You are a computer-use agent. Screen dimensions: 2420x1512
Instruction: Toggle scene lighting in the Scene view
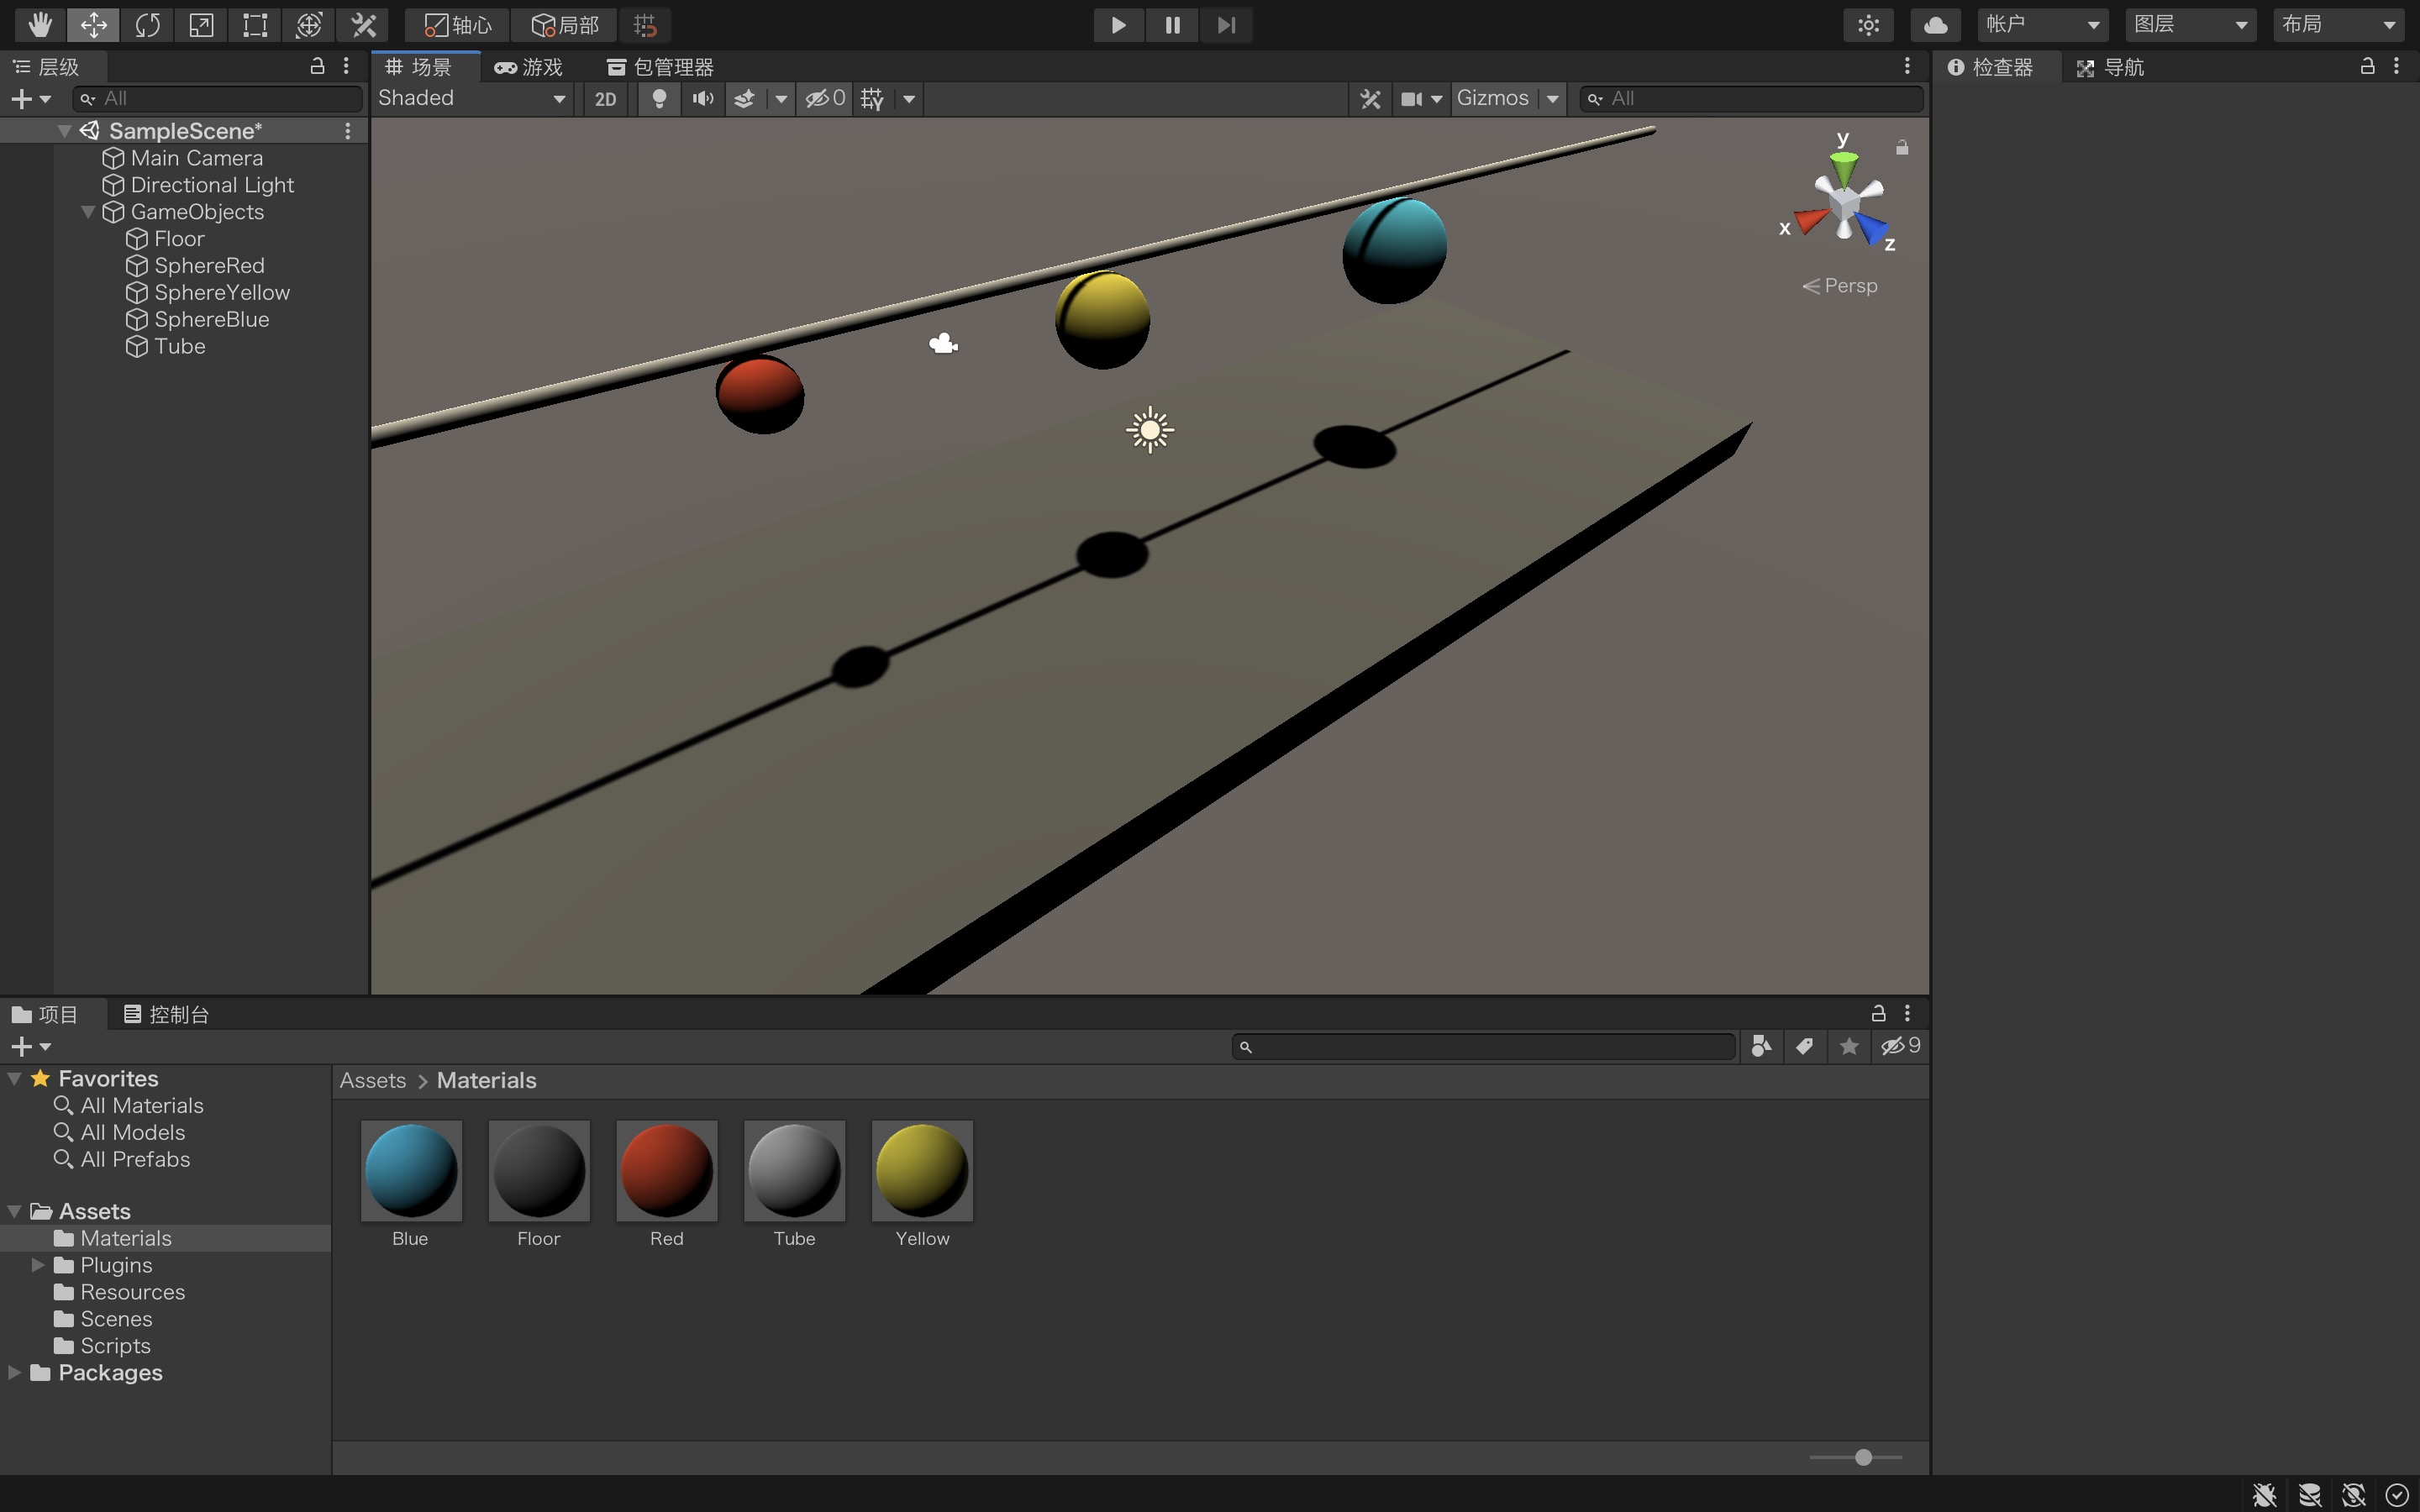[x=659, y=98]
